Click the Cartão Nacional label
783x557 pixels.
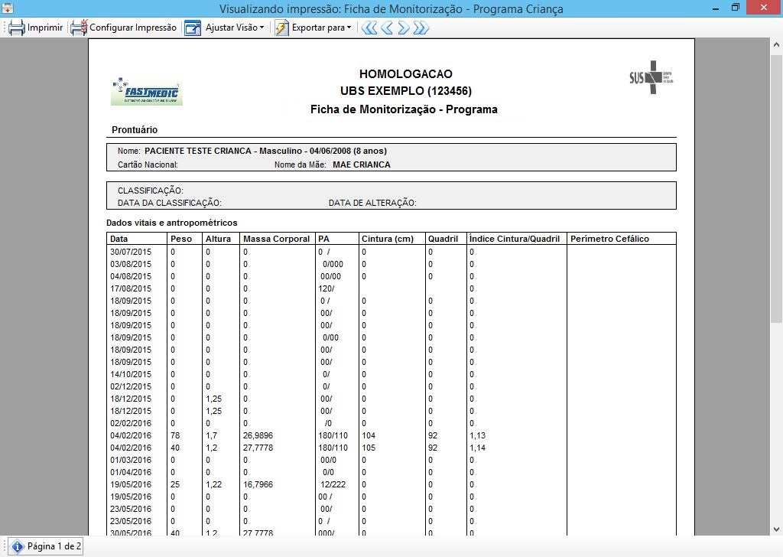click(148, 164)
